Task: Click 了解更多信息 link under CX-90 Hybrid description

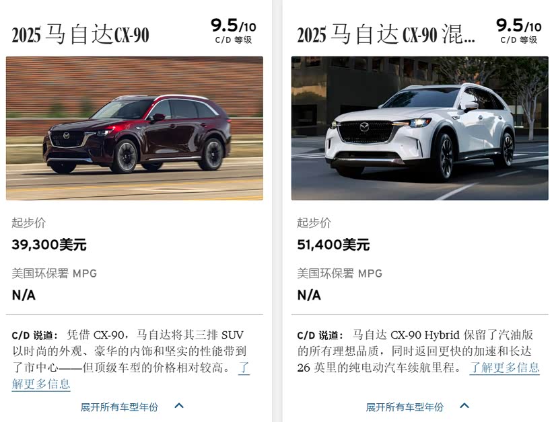Action: pyautogui.click(x=504, y=368)
